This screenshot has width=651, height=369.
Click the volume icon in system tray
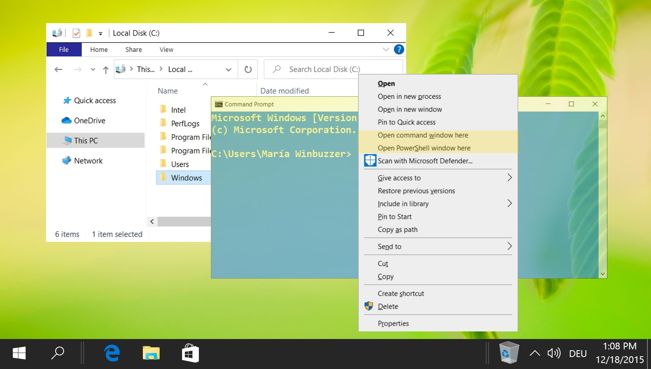click(x=554, y=353)
